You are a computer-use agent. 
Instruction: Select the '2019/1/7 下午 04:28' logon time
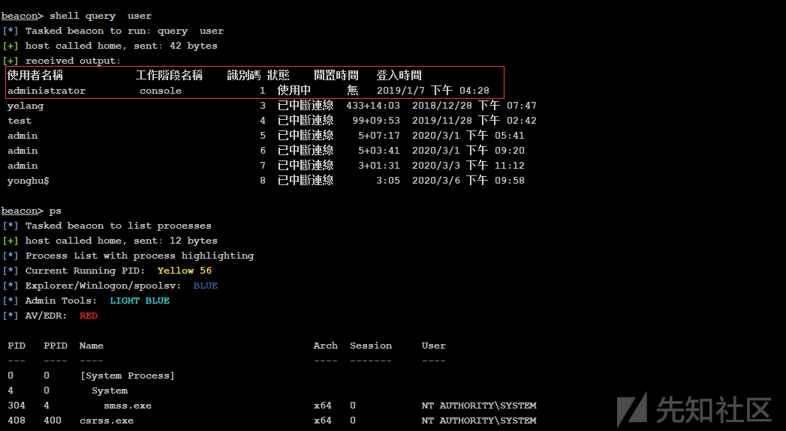[432, 91]
